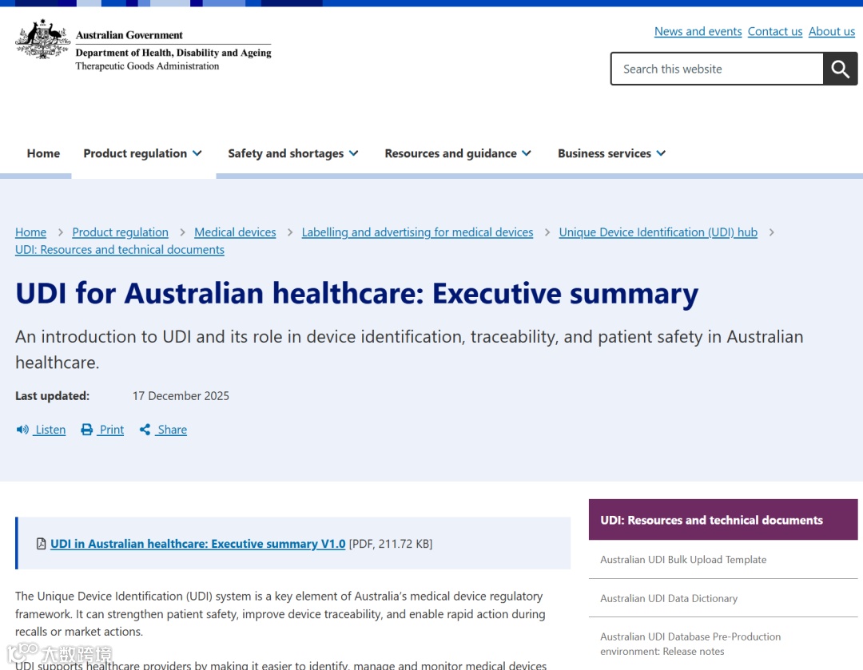Expand the Product regulation menu chevron
The image size is (863, 670).
click(x=197, y=153)
